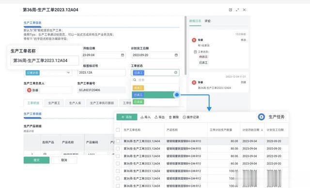Select the orange 待派工 status option
310x188 pixels.
(x=139, y=87)
